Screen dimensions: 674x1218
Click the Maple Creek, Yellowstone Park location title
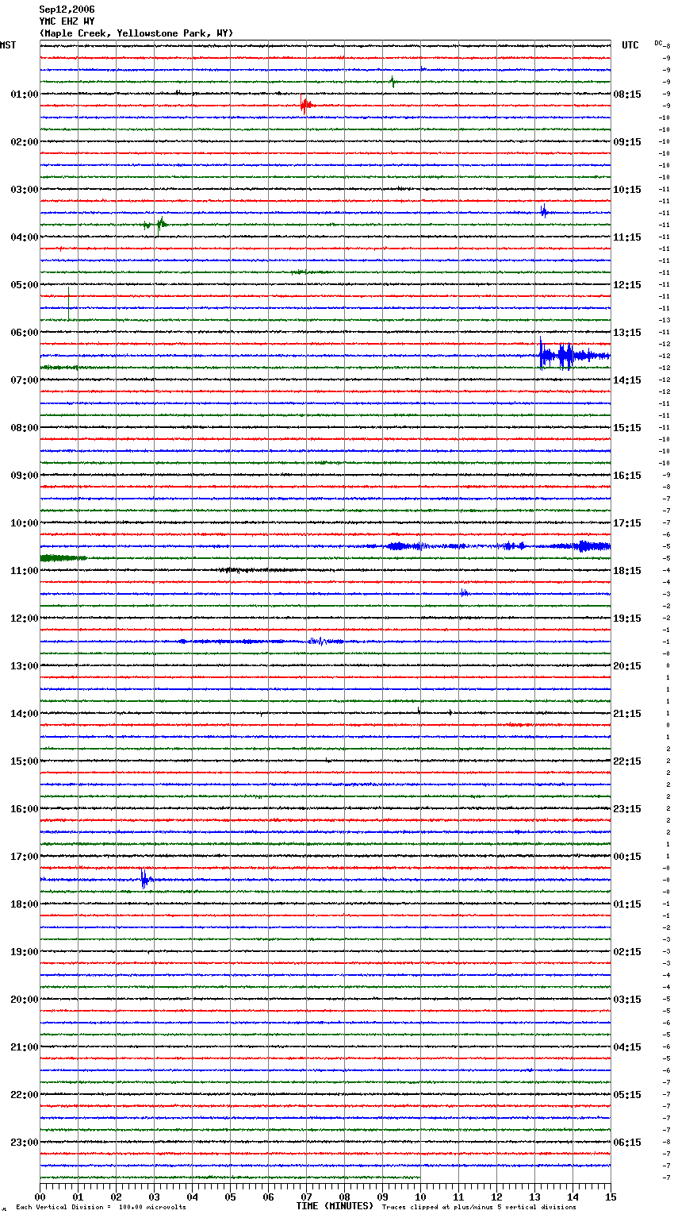pos(136,33)
